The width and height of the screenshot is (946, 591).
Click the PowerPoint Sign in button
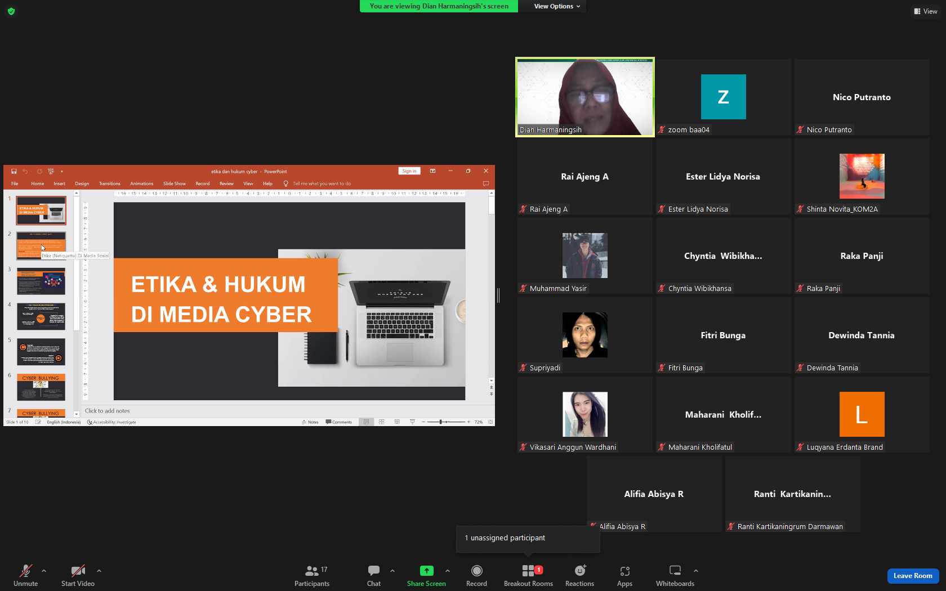[x=409, y=171]
